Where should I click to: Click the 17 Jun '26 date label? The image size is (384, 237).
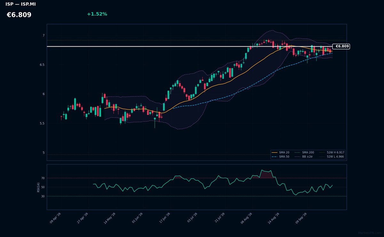click(165, 218)
